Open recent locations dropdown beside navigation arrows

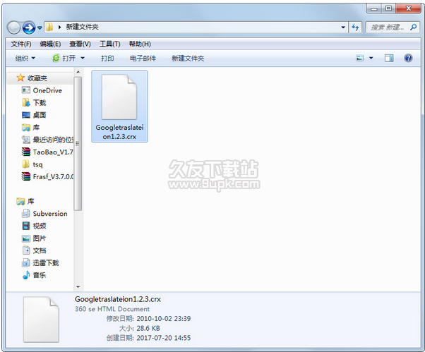click(40, 28)
